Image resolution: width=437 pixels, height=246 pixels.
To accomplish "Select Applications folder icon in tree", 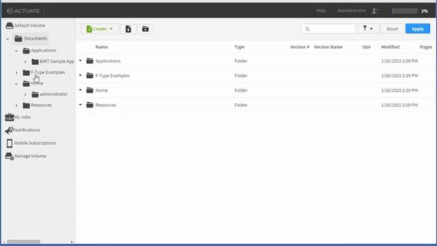I will point(26,51).
